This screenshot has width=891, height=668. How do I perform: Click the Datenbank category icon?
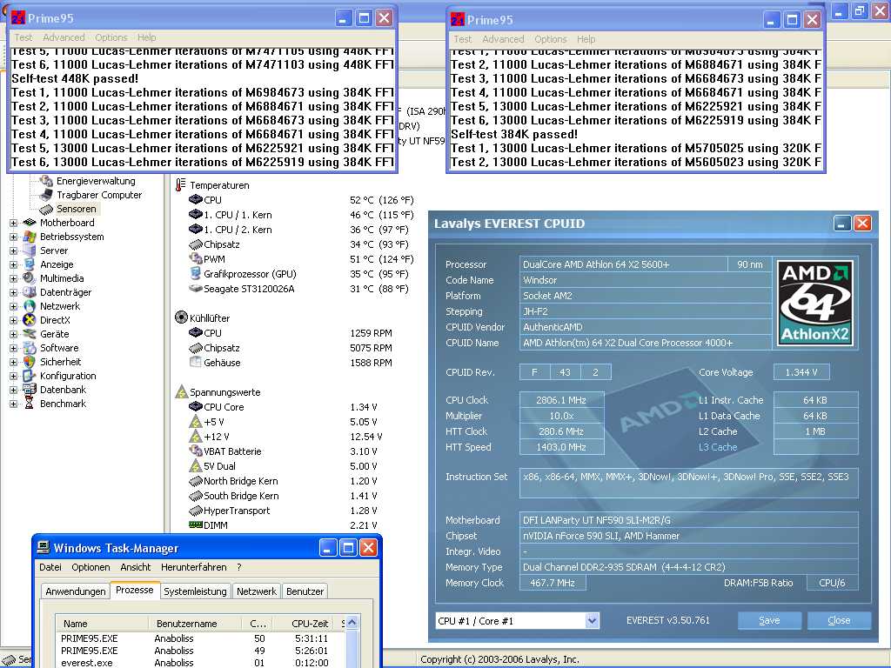[x=30, y=390]
